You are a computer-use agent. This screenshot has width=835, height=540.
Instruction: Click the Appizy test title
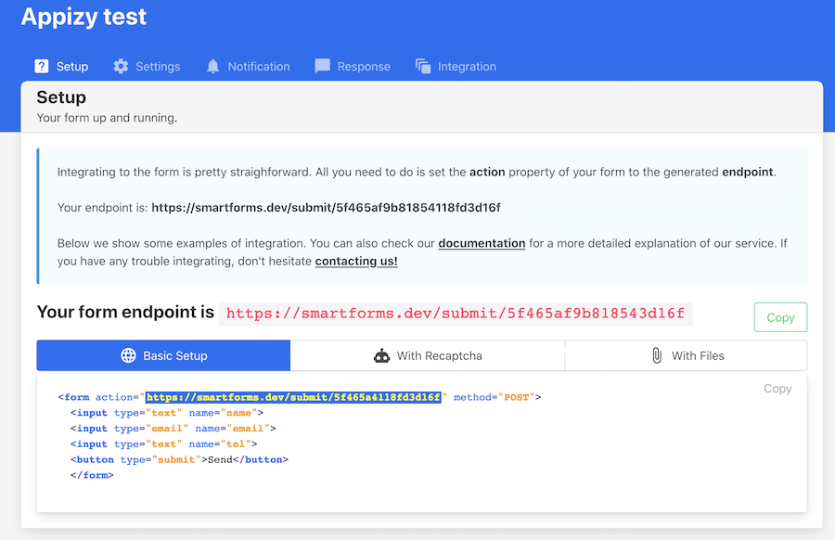(x=83, y=17)
